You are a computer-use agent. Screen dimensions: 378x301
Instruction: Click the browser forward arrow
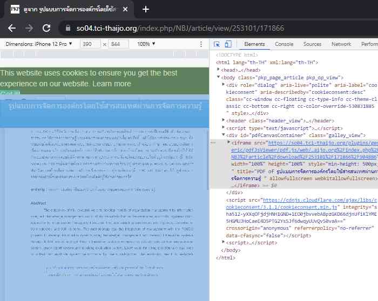point(29,28)
